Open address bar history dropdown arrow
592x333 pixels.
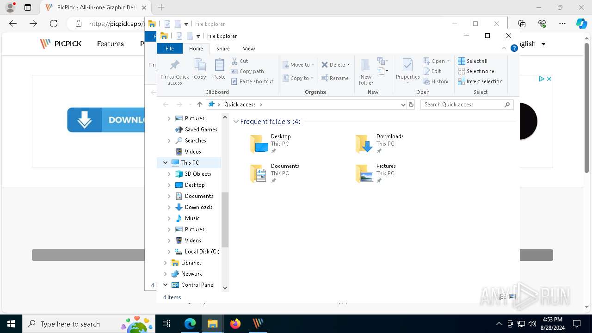(403, 105)
